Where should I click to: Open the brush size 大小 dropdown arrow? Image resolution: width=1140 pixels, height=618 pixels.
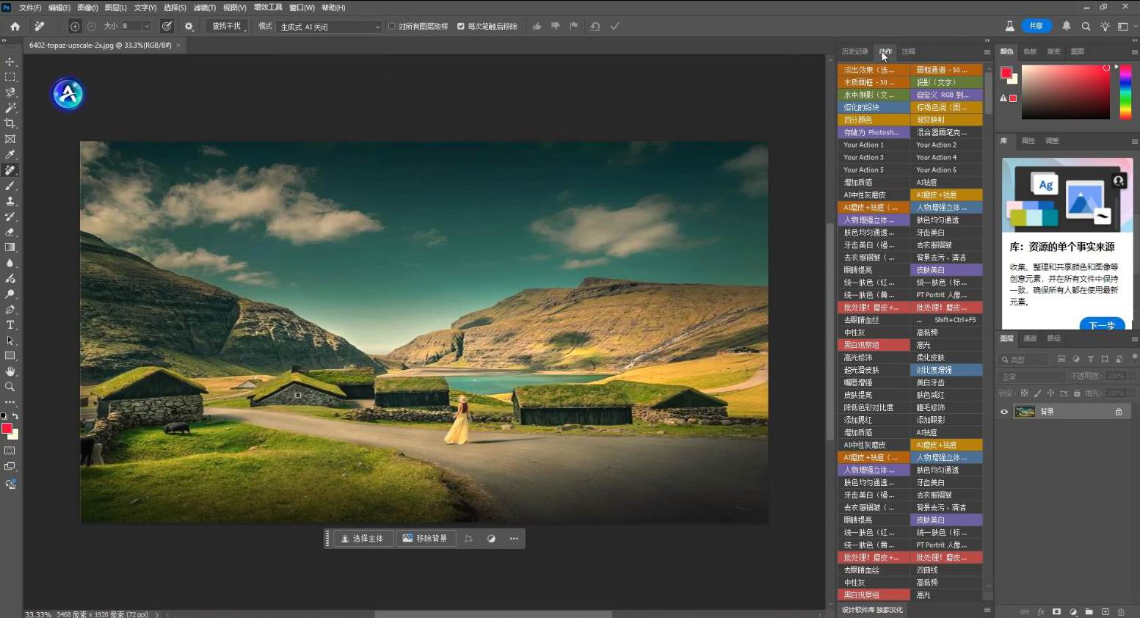click(146, 26)
